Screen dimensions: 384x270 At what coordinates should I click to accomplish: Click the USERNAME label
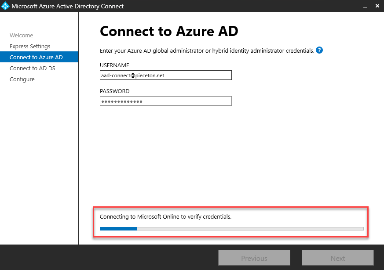pos(114,65)
